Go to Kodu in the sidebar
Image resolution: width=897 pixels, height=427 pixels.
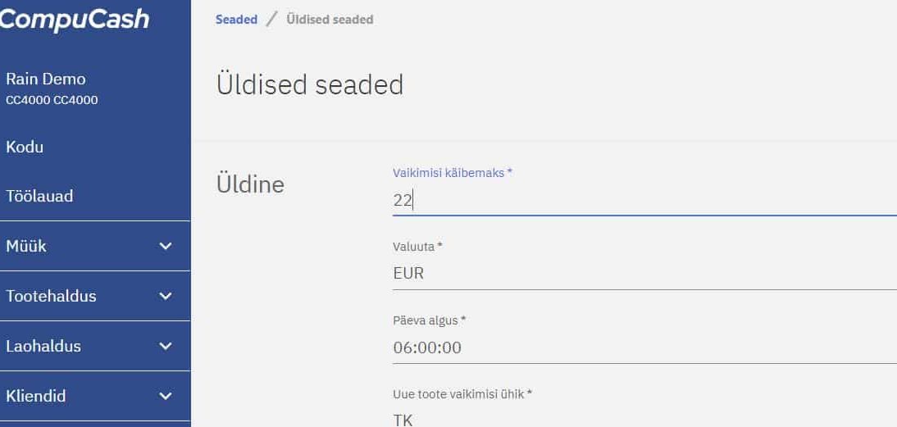[x=25, y=148]
